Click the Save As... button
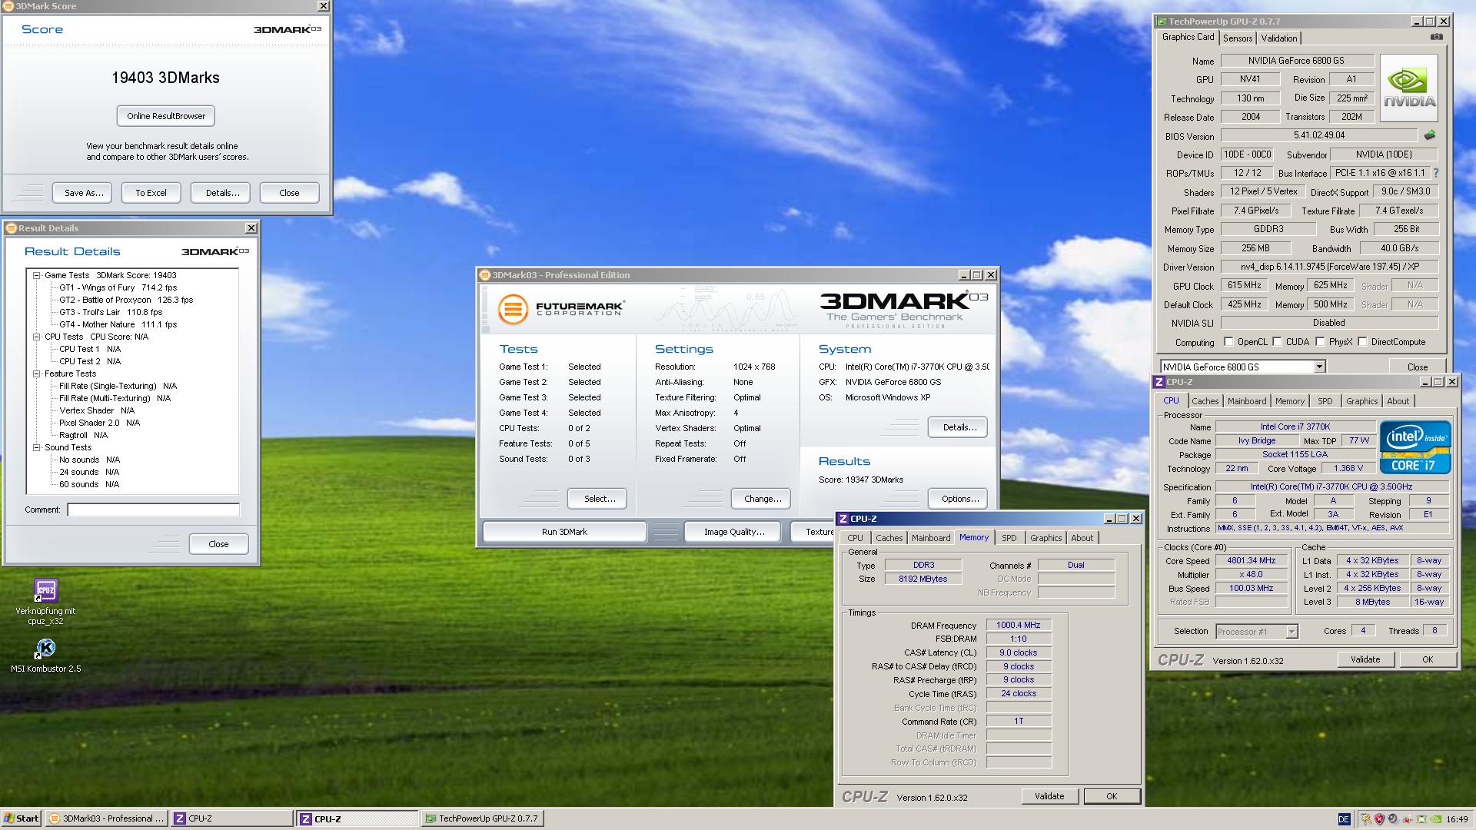Screen dimensions: 1476x830 click(83, 193)
